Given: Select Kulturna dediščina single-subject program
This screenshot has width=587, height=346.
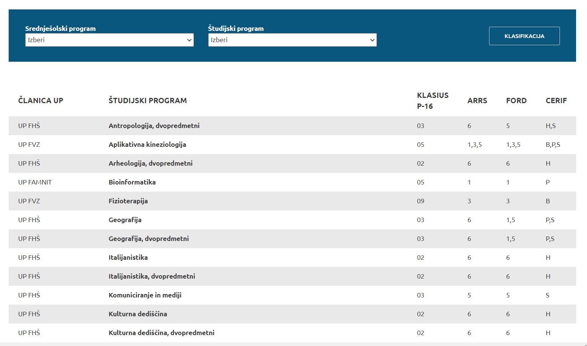Looking at the screenshot, I should [138, 314].
